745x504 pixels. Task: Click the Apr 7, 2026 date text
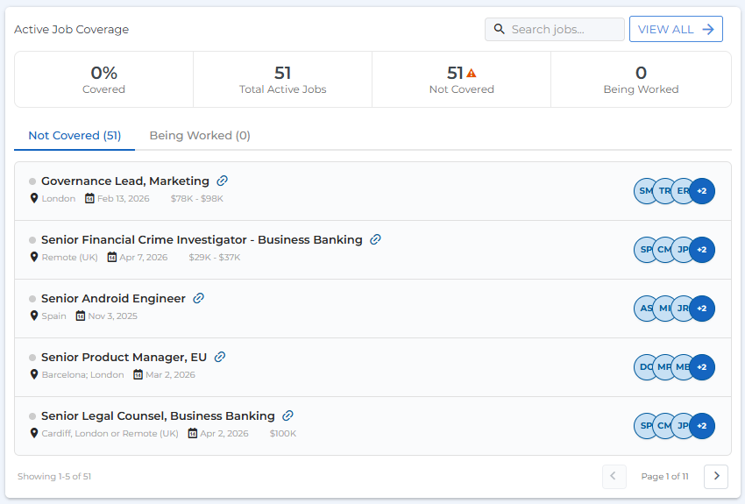coord(144,258)
